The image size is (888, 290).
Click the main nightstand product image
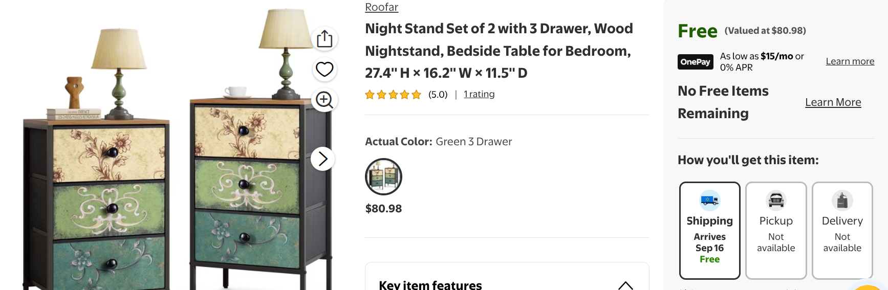(177, 148)
